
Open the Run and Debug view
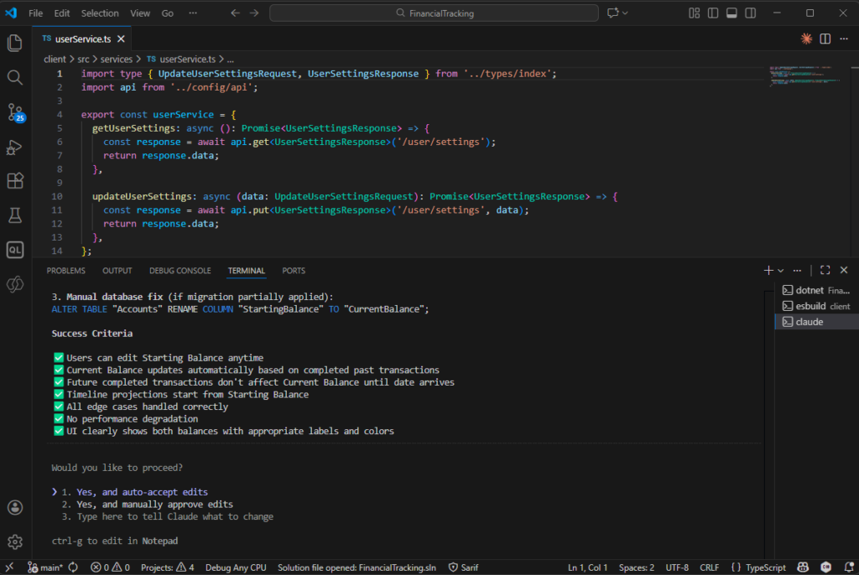coord(14,147)
